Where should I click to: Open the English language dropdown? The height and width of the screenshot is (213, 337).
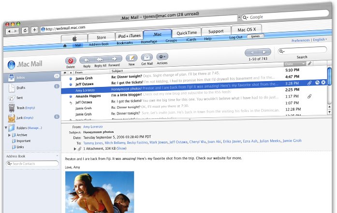[320, 40]
